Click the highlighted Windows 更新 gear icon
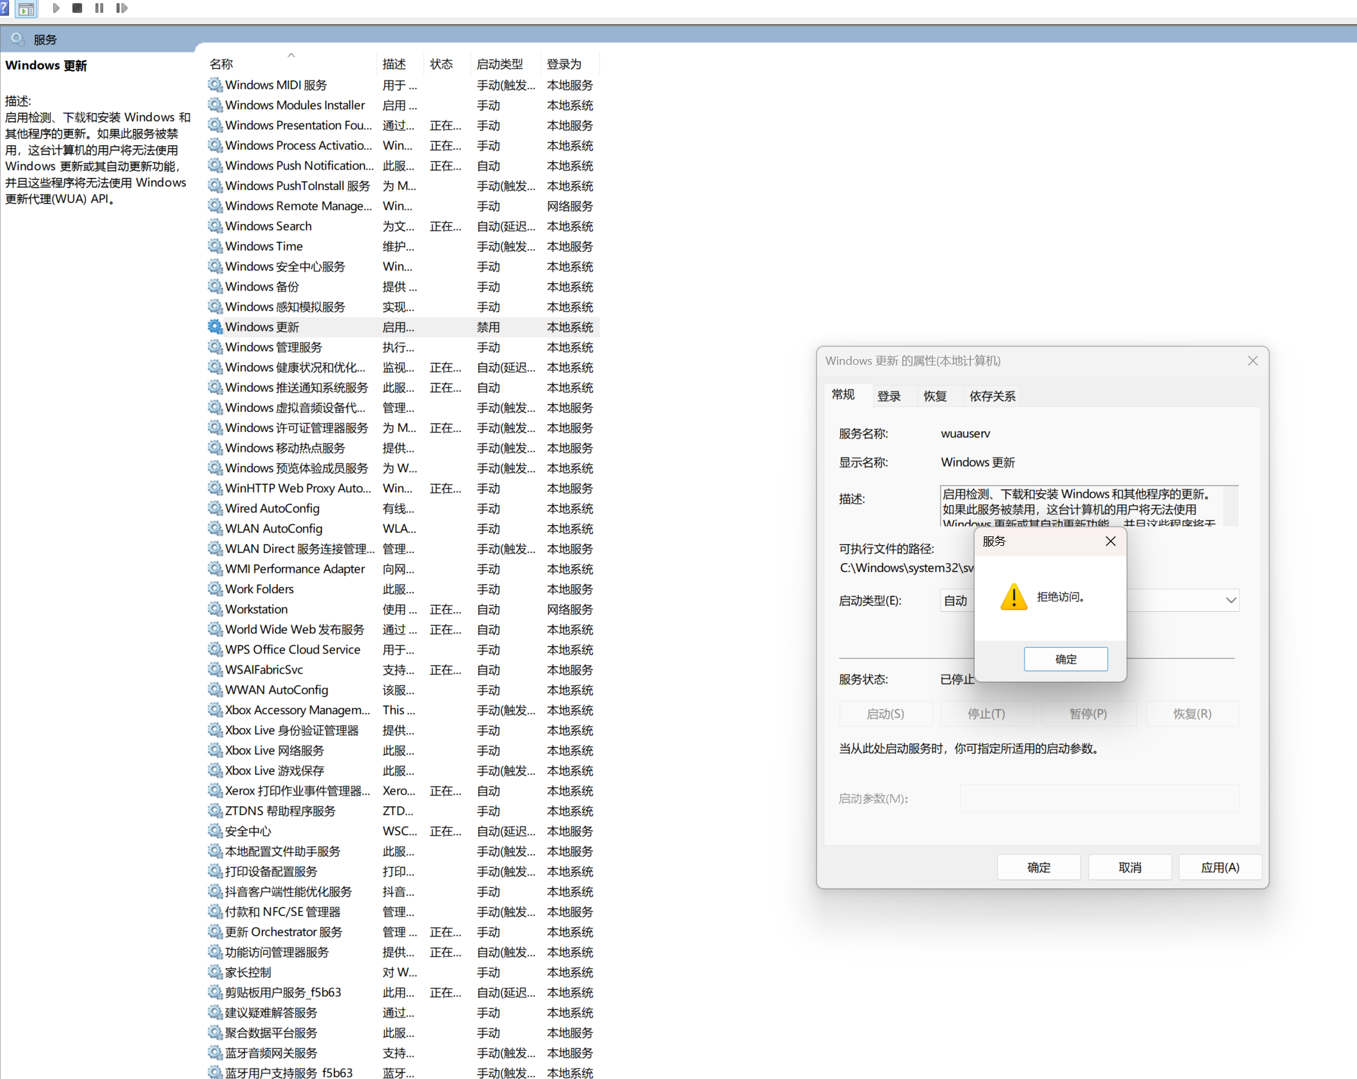 tap(215, 327)
